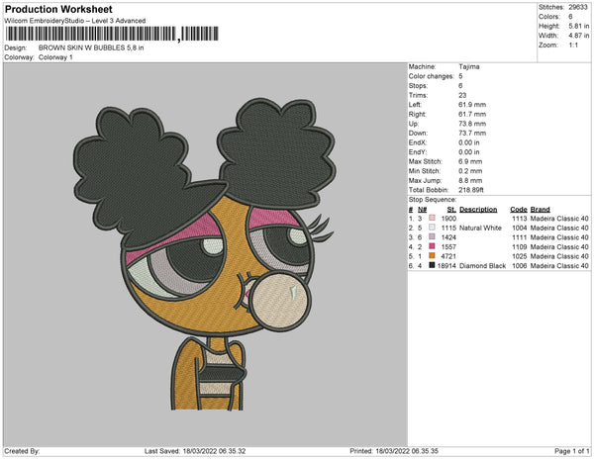Click the Color changes value 5
The width and height of the screenshot is (594, 459).
460,76
